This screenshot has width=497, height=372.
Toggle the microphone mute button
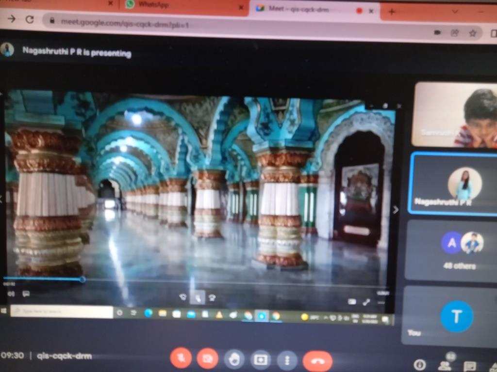[x=181, y=358]
